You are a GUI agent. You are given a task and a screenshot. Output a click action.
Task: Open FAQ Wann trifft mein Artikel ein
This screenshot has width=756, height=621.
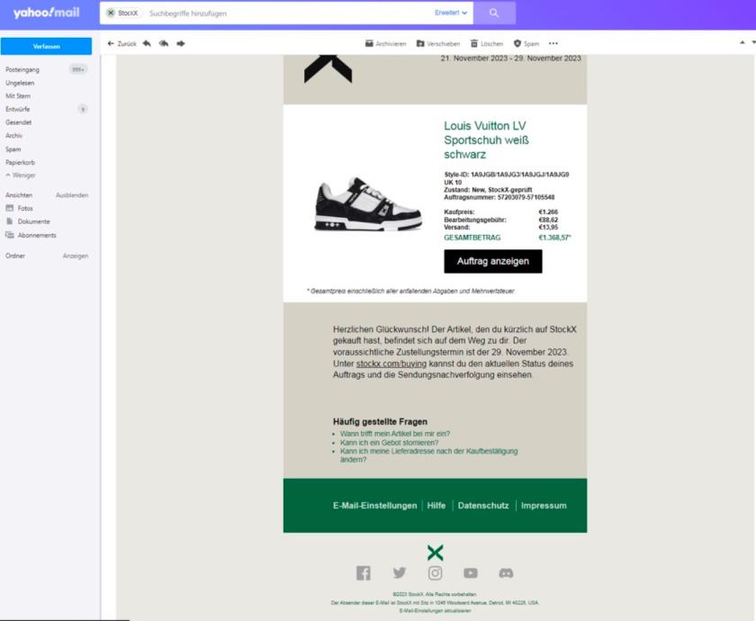[395, 434]
